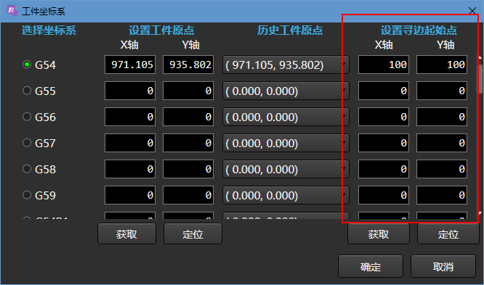Viewport: 484px width, 285px height.
Task: Confirm with the 确定 button
Action: [371, 266]
